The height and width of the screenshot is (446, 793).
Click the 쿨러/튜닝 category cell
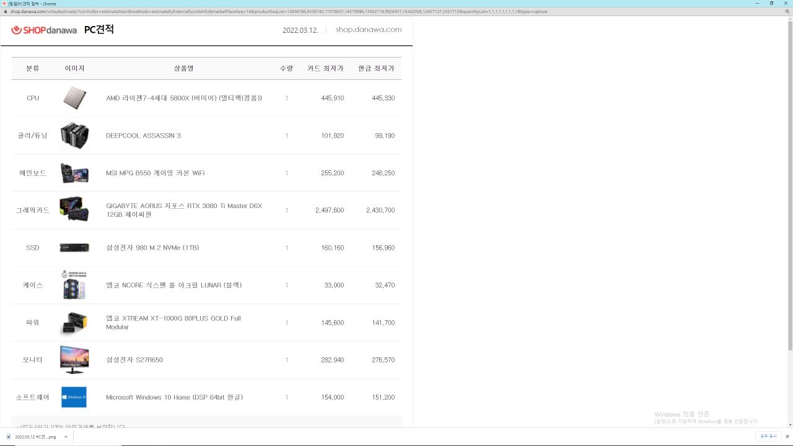coord(33,136)
